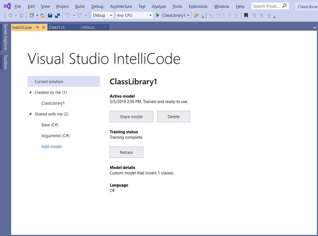The image size is (318, 236).
Task: Start debugging with the green run button
Action: 158,15
